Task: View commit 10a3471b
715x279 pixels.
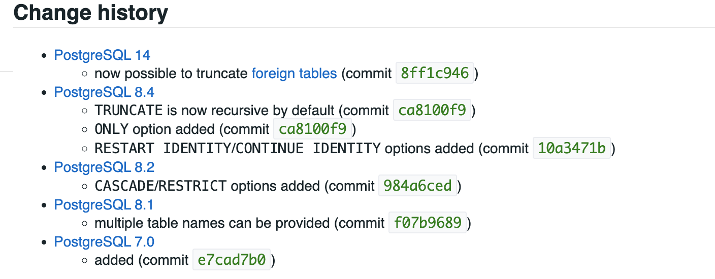Action: (572, 148)
